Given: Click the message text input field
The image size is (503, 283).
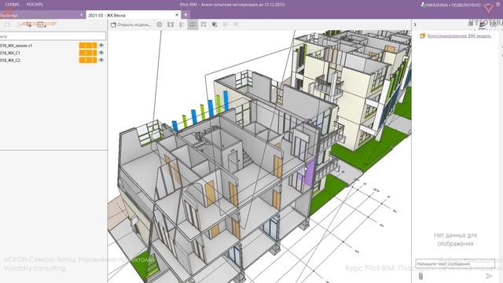Looking at the screenshot, I should click(x=455, y=264).
